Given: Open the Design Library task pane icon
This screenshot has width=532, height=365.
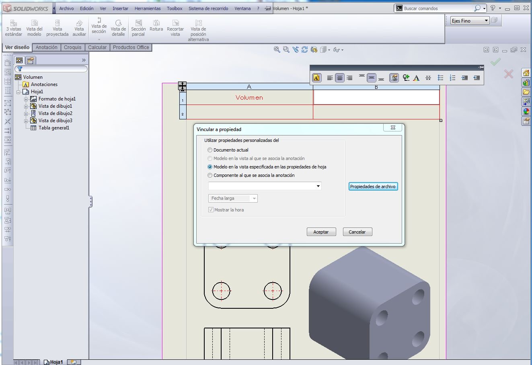Looking at the screenshot, I should tap(526, 82).
